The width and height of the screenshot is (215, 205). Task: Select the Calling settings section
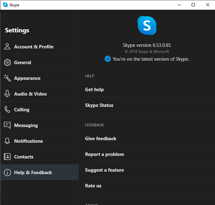pos(39,109)
